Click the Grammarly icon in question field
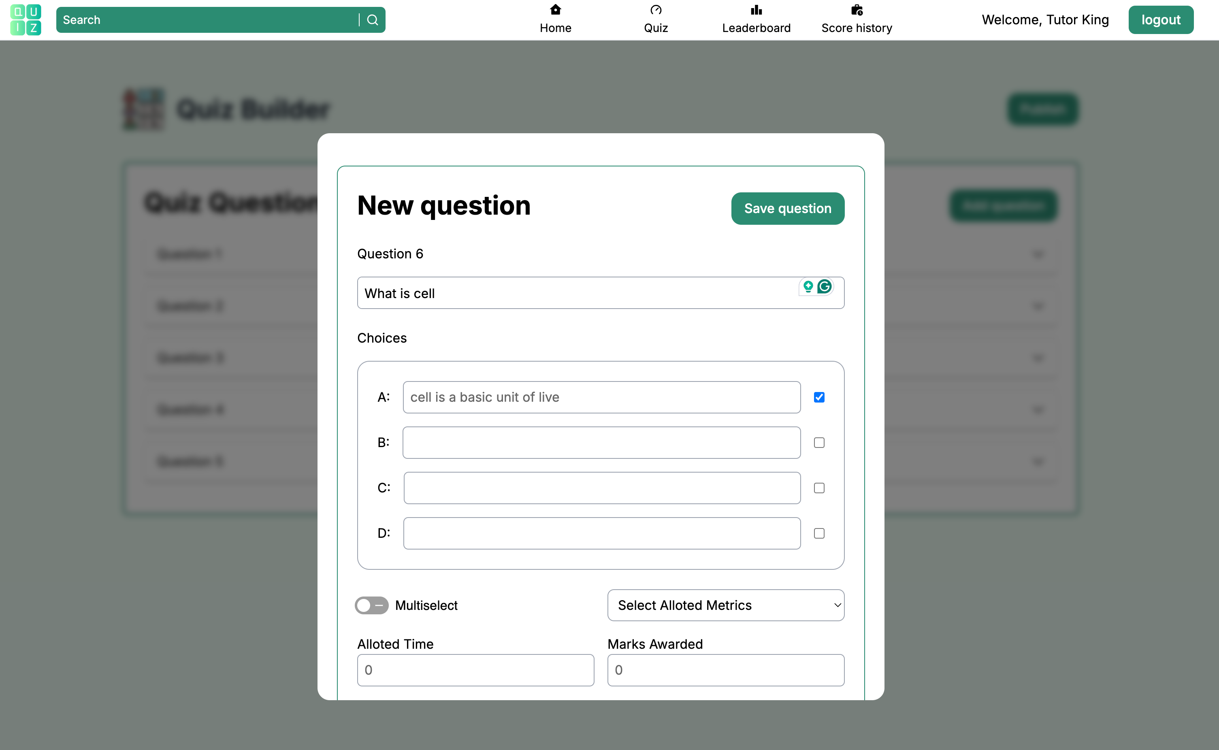The height and width of the screenshot is (750, 1219). click(824, 286)
